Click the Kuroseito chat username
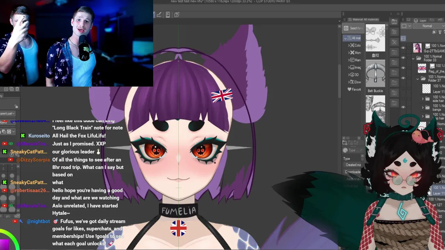This screenshot has height=250, width=445. coord(39,136)
